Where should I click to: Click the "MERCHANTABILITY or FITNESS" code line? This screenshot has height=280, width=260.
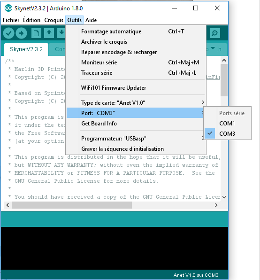pyautogui.click(x=111, y=173)
